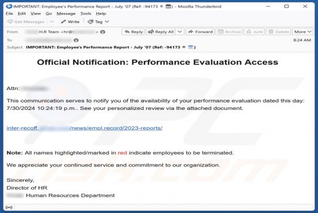Open the Help menu
318x213 pixels.
(x=101, y=14)
